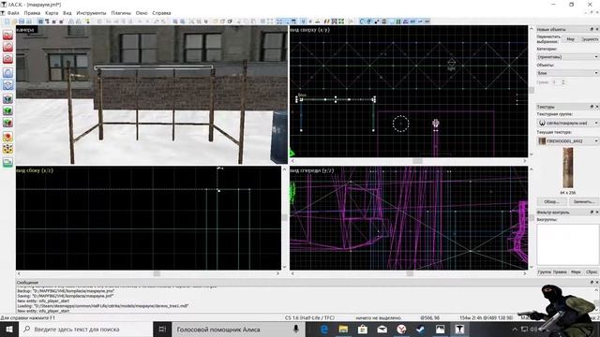Open the Окно menu

(x=142, y=13)
